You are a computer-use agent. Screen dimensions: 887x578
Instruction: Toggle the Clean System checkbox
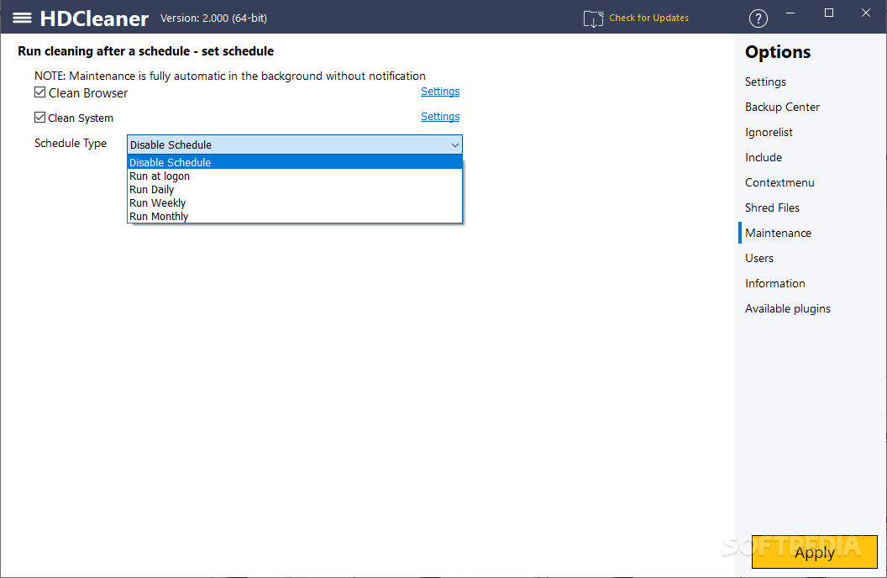point(39,117)
